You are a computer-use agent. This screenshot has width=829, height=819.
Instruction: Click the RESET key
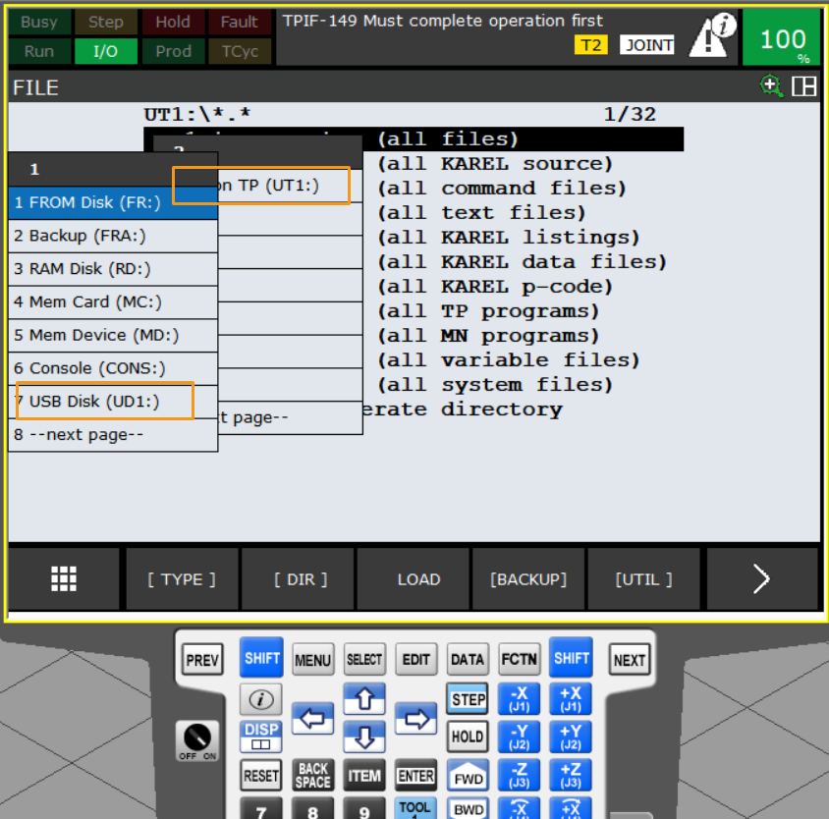click(260, 775)
